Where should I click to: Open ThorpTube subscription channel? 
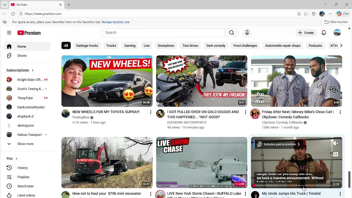[27, 98]
